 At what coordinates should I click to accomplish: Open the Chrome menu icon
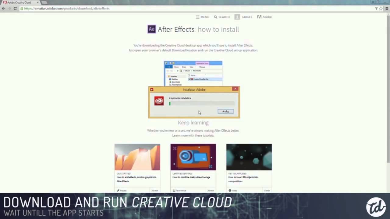387,9
